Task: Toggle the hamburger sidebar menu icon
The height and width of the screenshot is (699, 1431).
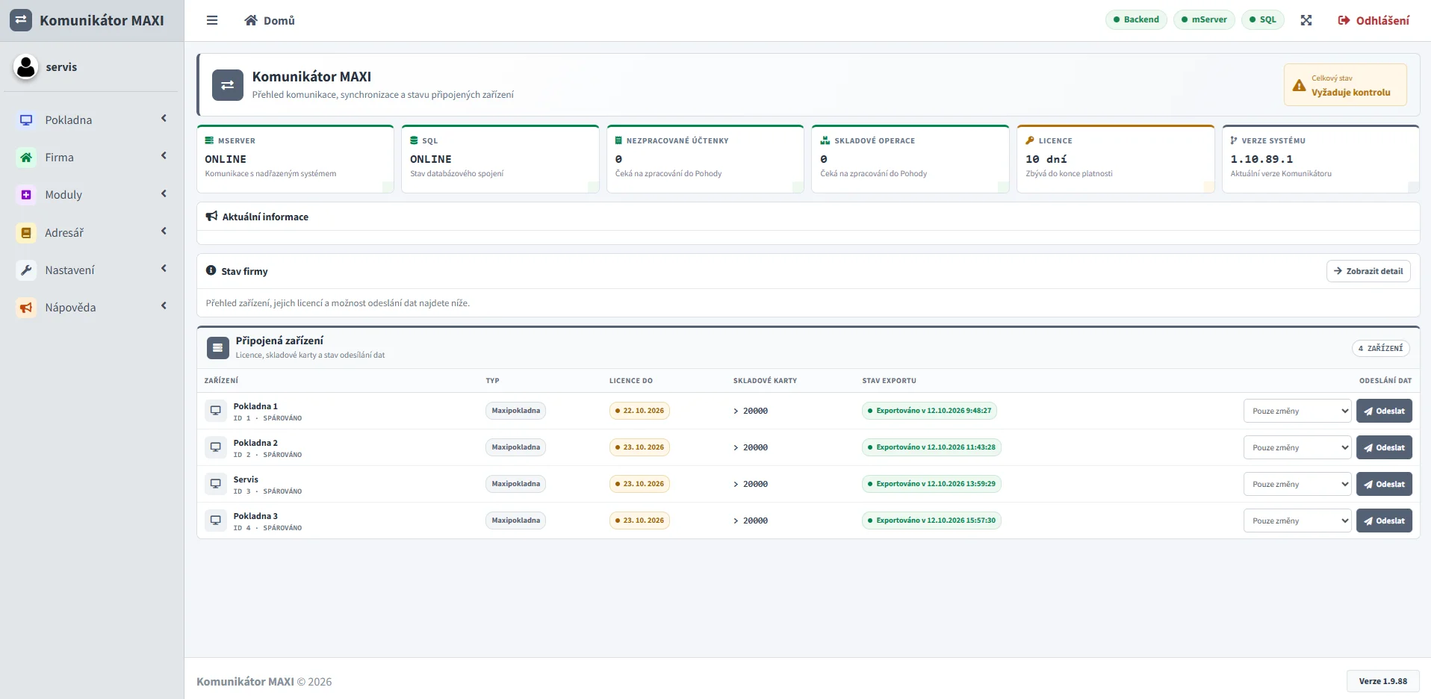Action: [212, 20]
